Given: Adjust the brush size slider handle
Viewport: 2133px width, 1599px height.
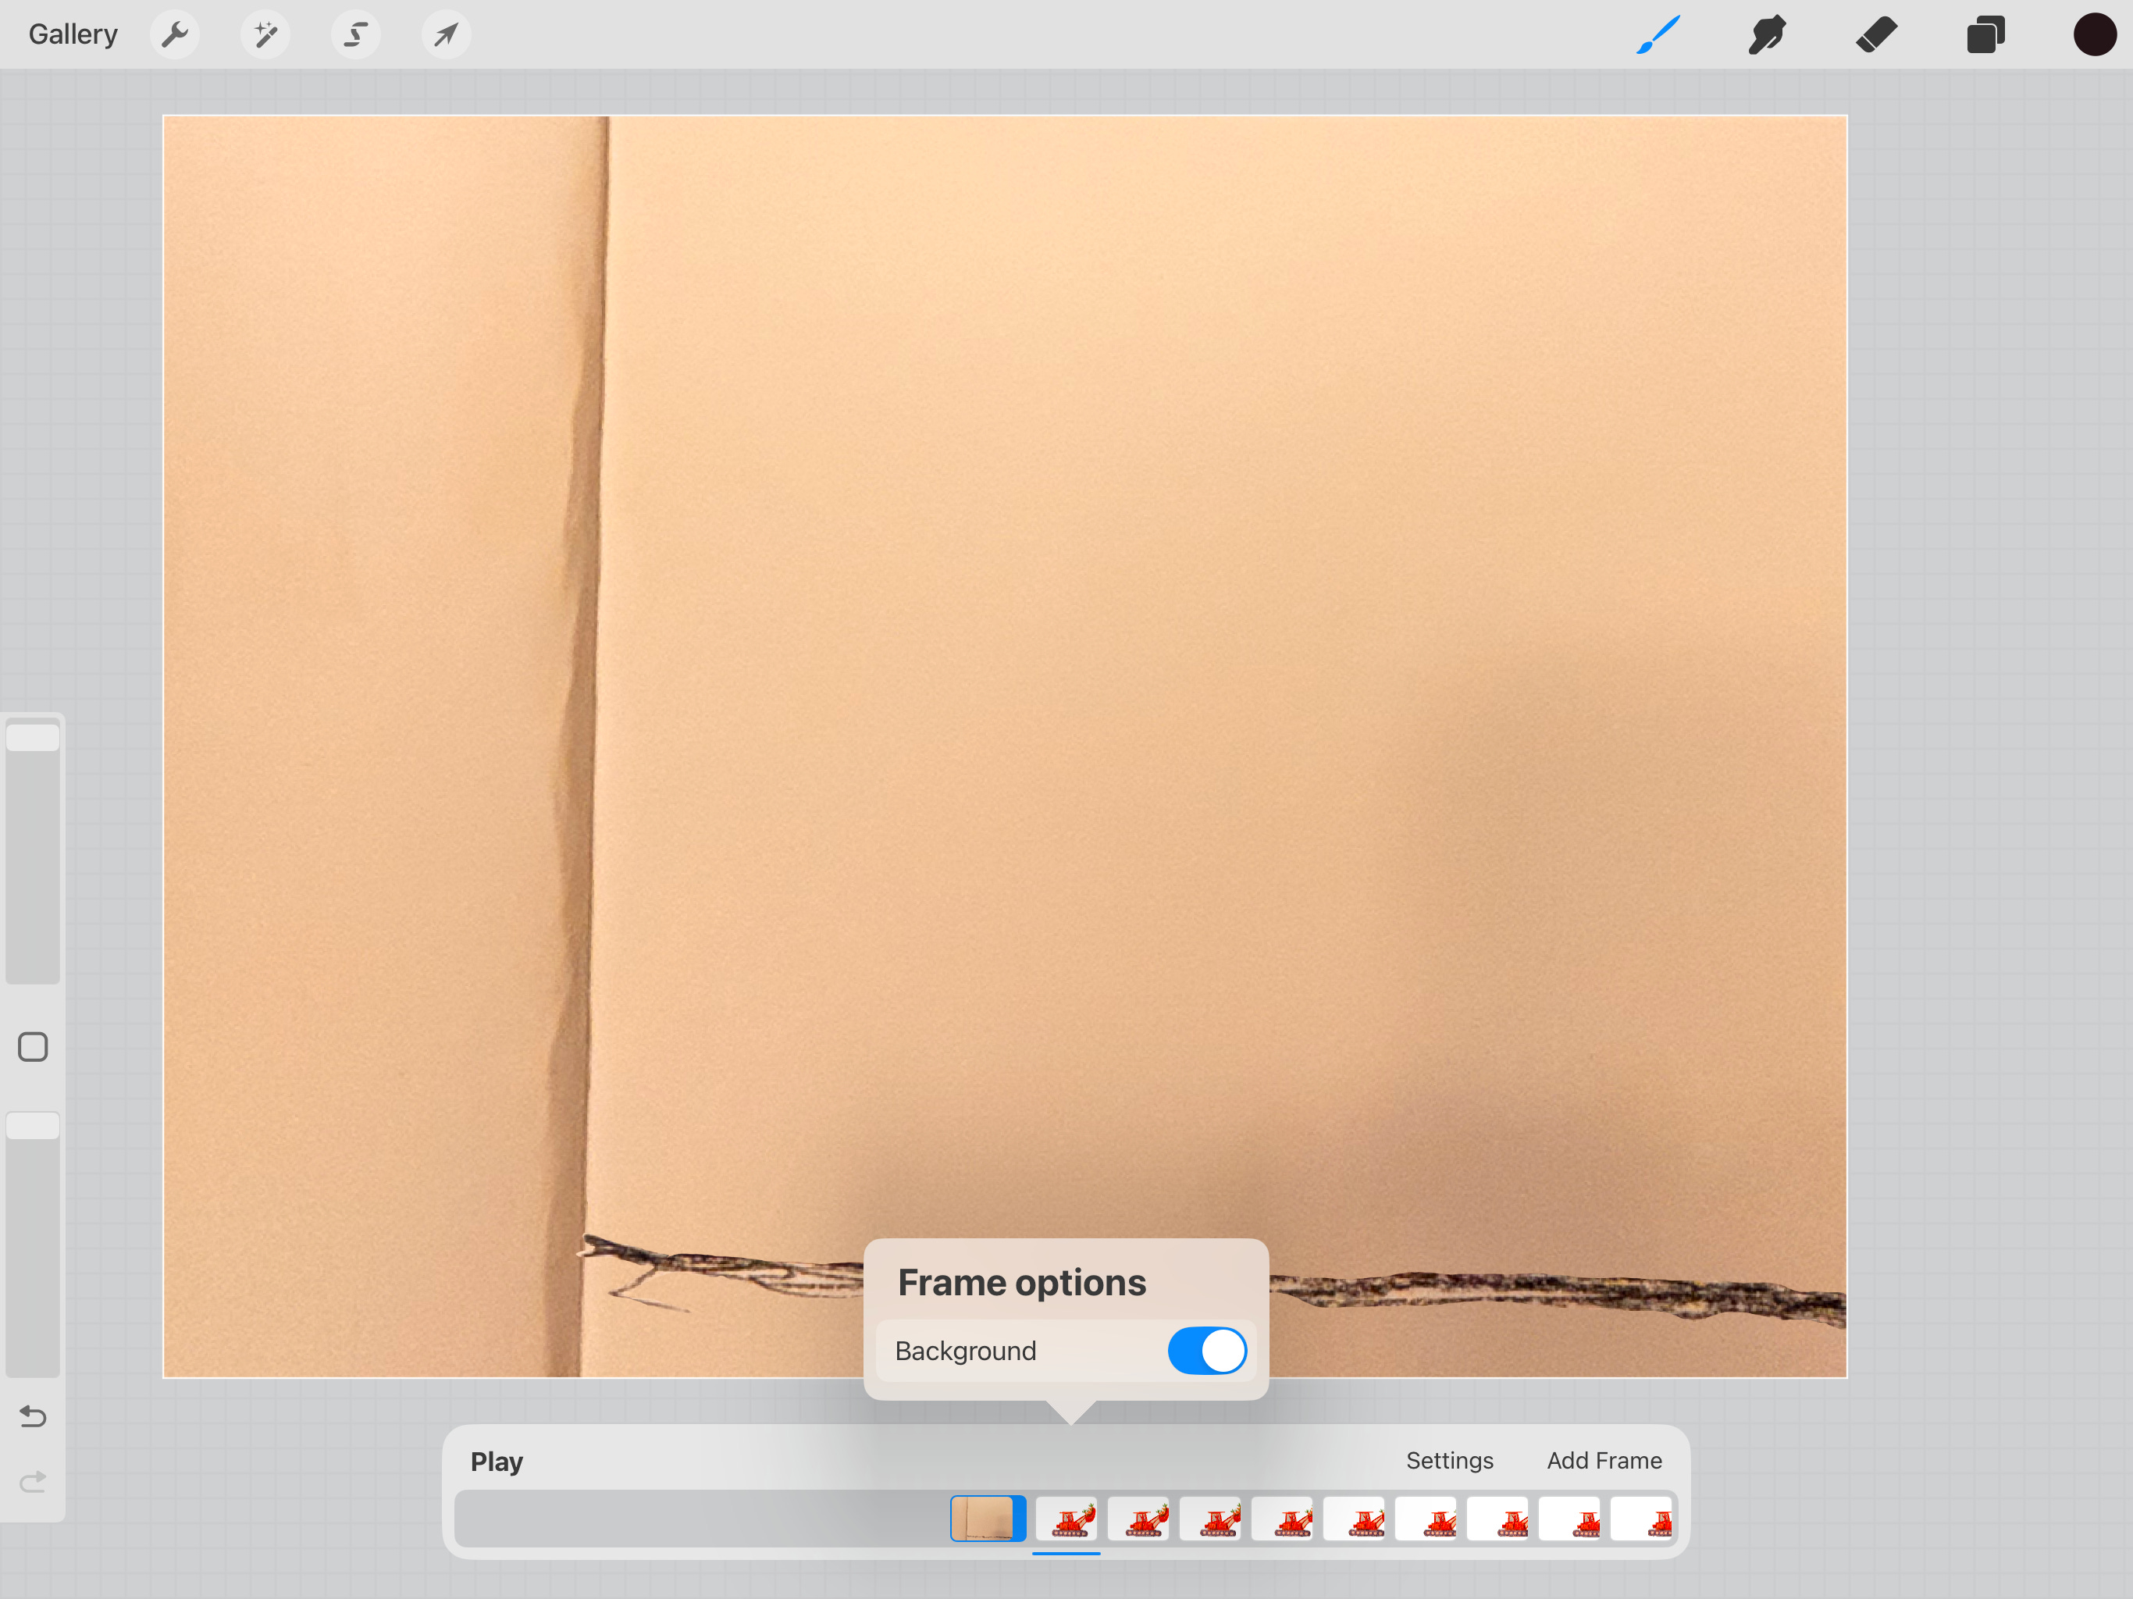Looking at the screenshot, I should click(33, 738).
